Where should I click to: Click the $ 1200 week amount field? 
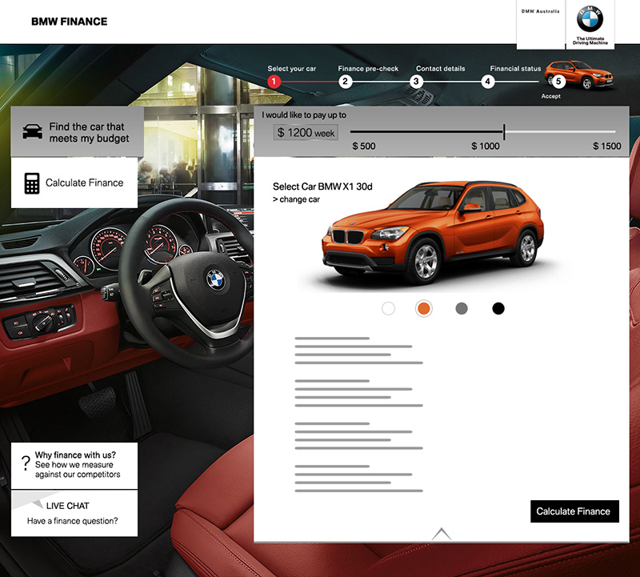[x=306, y=133]
